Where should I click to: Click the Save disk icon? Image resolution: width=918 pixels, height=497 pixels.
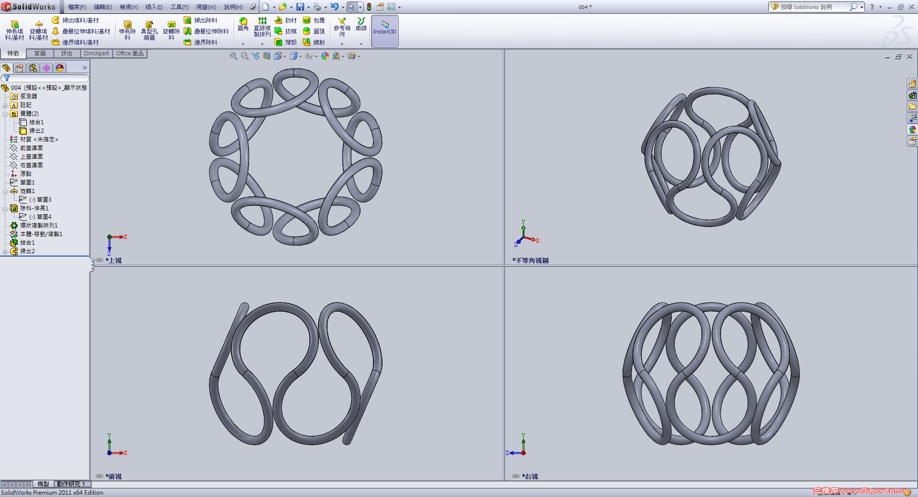300,7
